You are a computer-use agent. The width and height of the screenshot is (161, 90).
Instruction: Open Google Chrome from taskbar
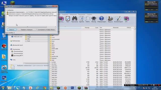(x=45, y=88)
